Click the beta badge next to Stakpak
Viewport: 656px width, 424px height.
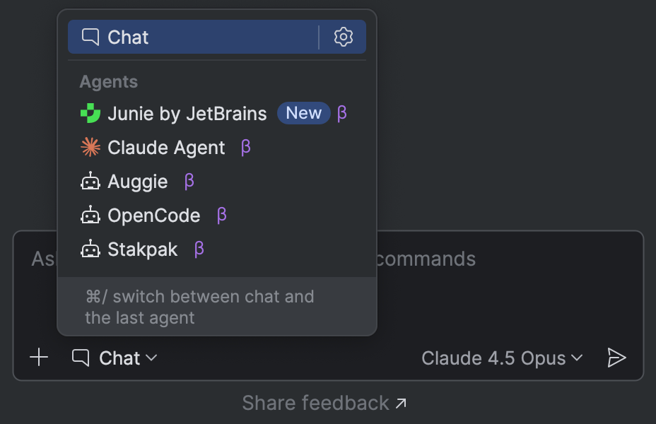coord(198,249)
